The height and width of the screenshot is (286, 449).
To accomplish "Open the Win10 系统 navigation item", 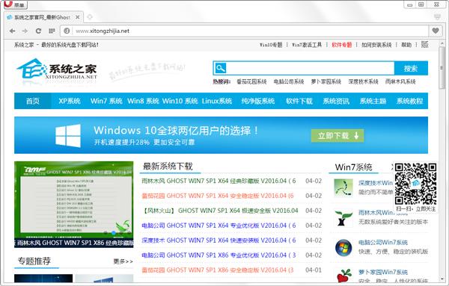I will (180, 101).
